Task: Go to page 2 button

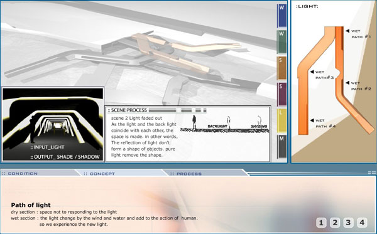Action: click(335, 223)
